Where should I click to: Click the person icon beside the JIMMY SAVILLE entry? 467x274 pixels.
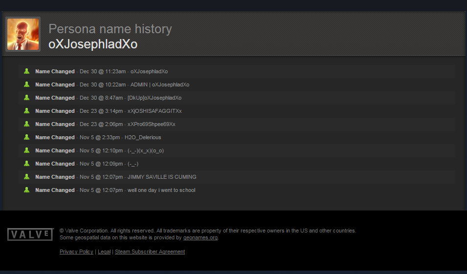pos(26,176)
